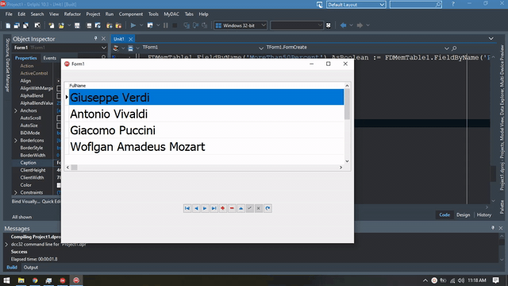The image size is (508, 286).
Task: Click the grid horizontal scrollbar thumb
Action: 74,168
